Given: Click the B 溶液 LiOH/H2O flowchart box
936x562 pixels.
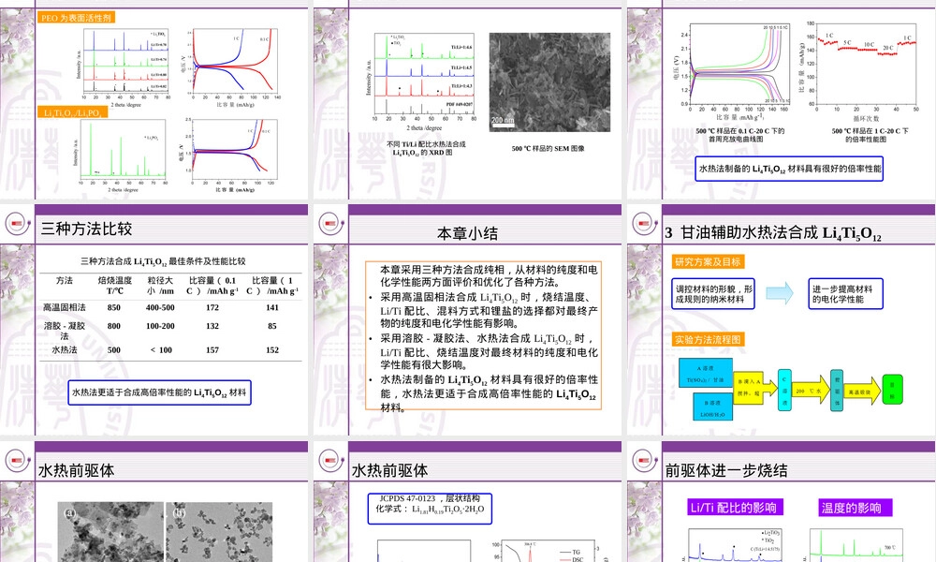Looking at the screenshot, I should 712,407.
